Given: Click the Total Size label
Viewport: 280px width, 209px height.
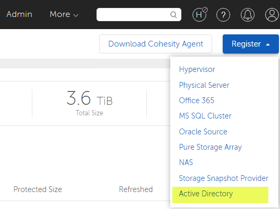Looking at the screenshot, I should coord(89,113).
